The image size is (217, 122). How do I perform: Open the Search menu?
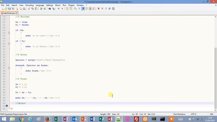coord(14,5)
